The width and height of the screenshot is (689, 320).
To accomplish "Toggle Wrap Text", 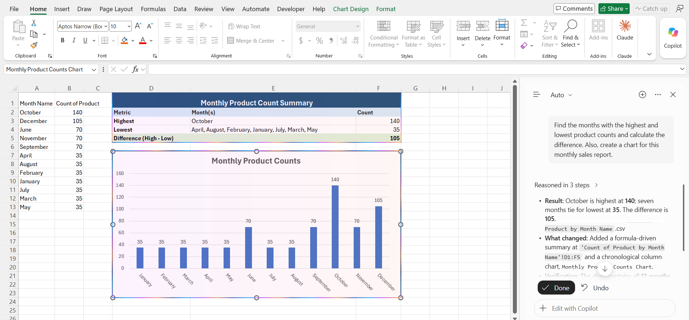I will click(x=244, y=26).
